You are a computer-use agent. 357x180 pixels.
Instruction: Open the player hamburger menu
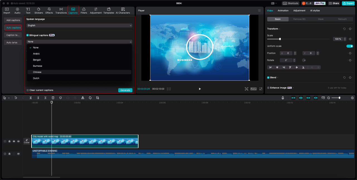click(259, 11)
